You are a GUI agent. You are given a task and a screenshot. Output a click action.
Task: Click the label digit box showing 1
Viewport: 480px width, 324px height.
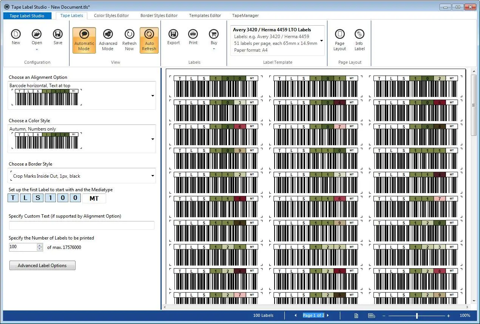click(x=50, y=198)
